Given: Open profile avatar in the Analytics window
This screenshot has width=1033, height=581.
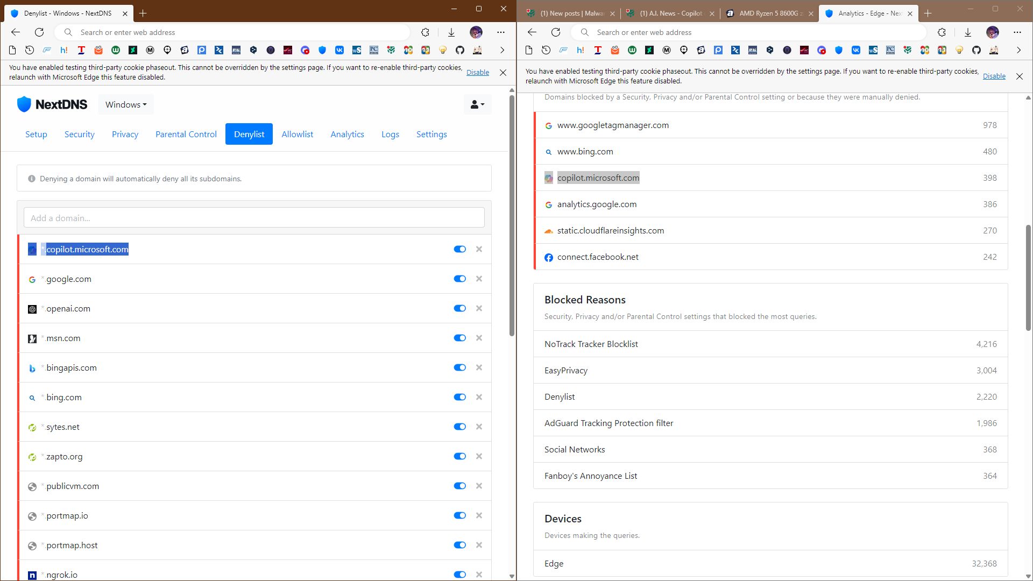Looking at the screenshot, I should pos(993,32).
